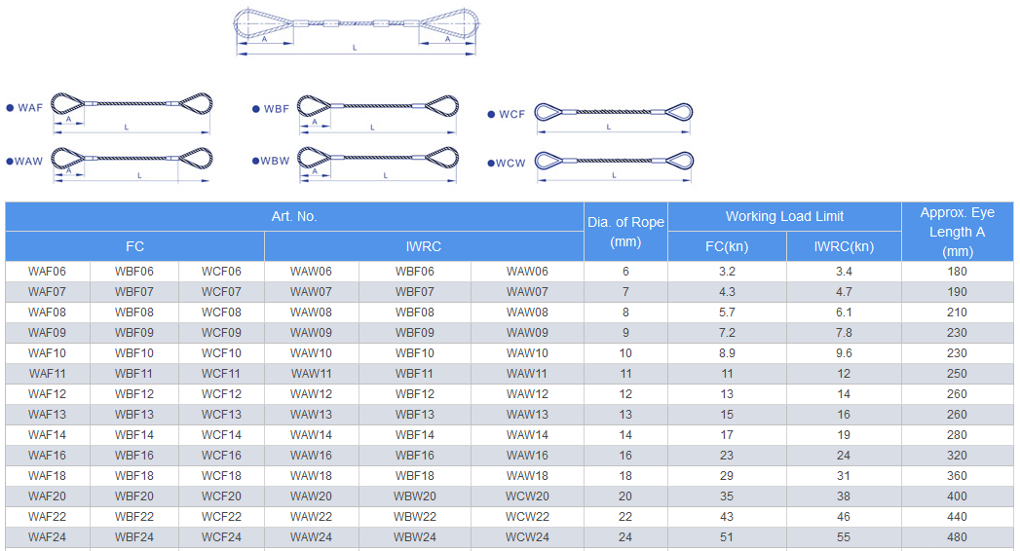Click the blue bullet beside WAF label

pyautogui.click(x=10, y=108)
